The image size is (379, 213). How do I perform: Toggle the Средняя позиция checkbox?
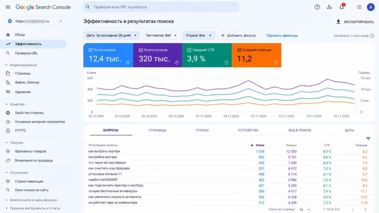coord(239,50)
